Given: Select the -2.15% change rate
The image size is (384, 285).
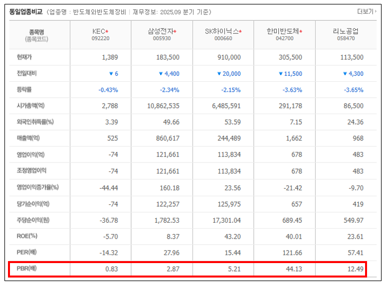Looking at the screenshot, I should [231, 90].
